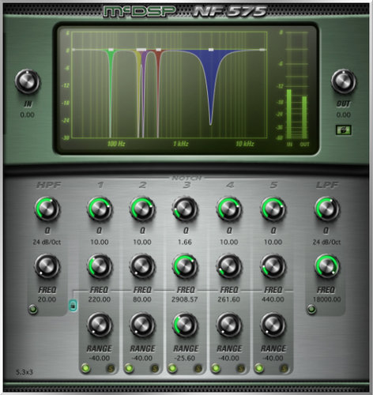Click the red notch handle on graph
373x395 pixels.
tap(158, 50)
